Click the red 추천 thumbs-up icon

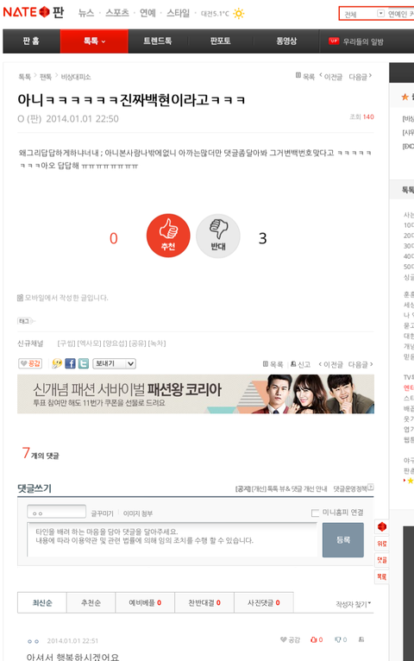click(x=168, y=236)
